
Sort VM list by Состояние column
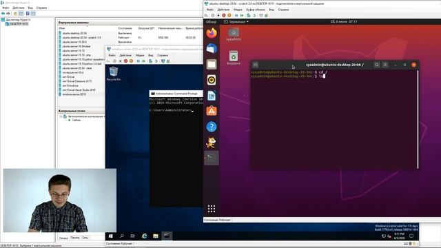(x=125, y=28)
